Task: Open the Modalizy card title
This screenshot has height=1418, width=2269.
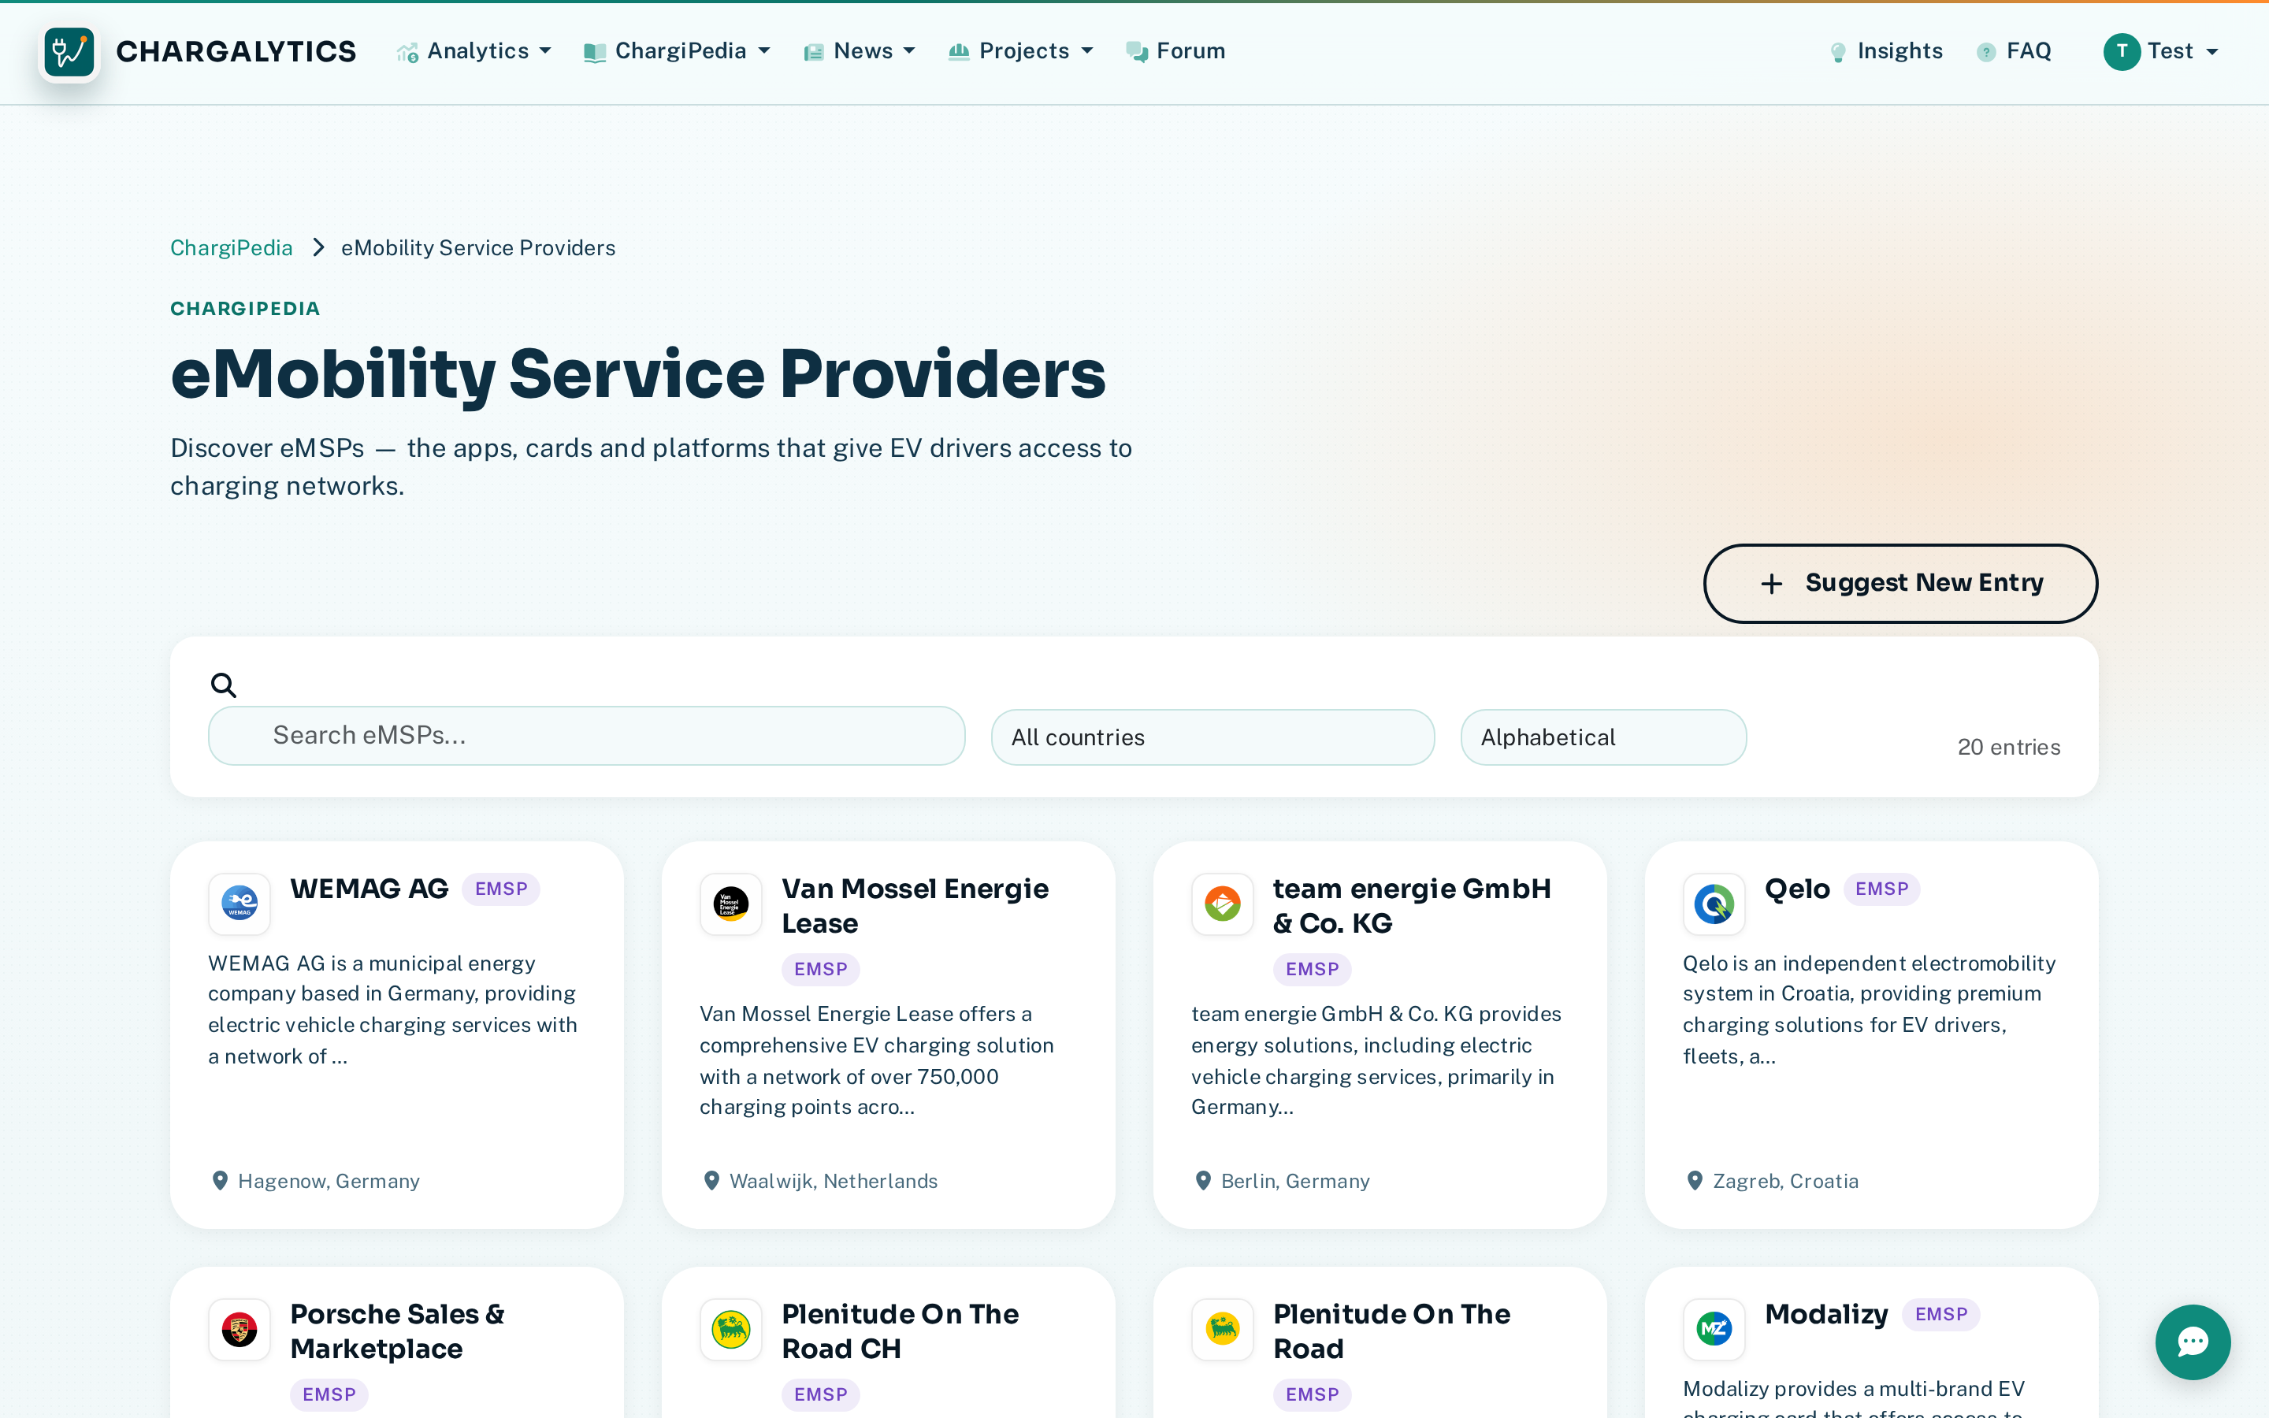Action: 1825,1314
